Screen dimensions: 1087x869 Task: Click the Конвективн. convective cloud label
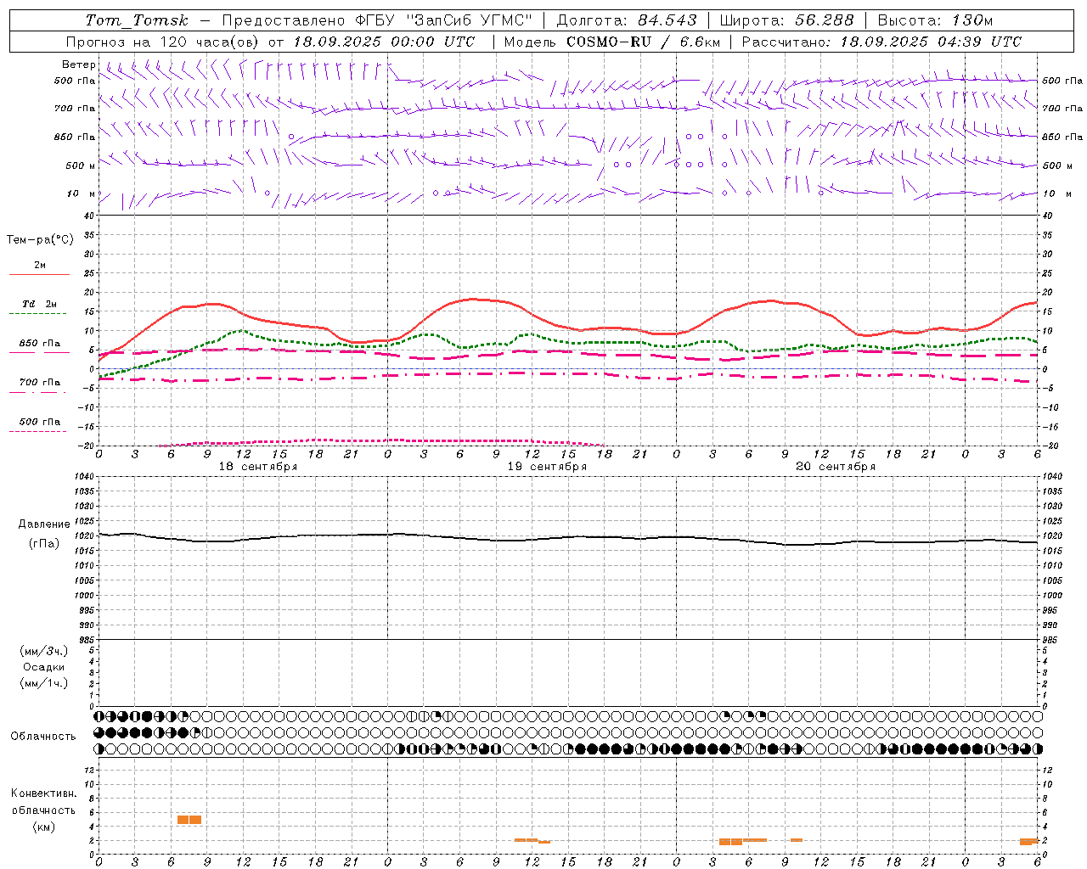[x=44, y=793]
